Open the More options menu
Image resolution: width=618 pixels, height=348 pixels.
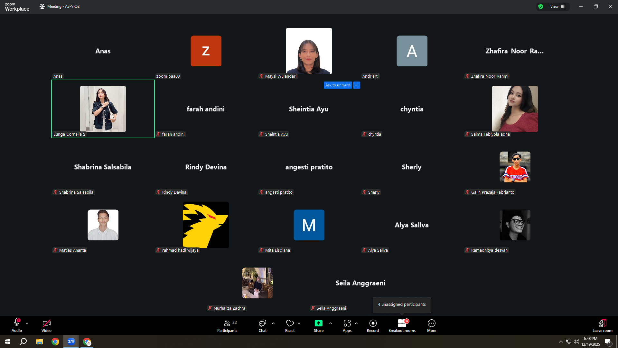(x=432, y=325)
